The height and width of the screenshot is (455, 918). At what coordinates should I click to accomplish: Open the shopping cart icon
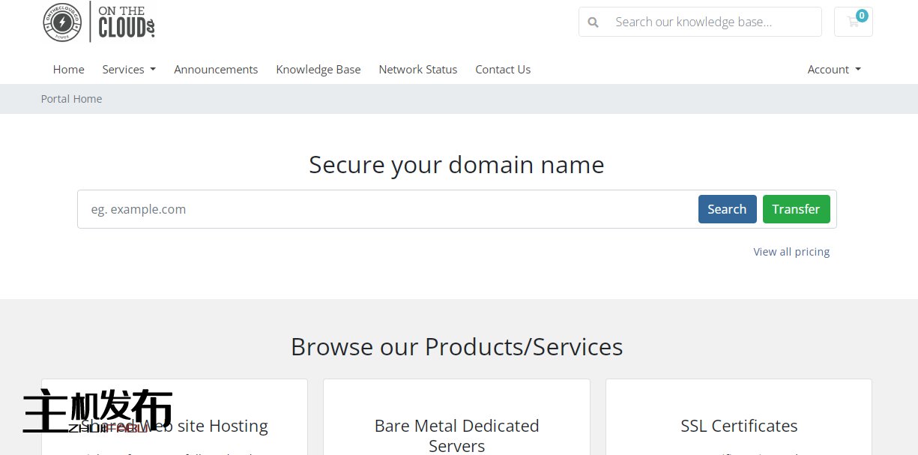coord(853,22)
